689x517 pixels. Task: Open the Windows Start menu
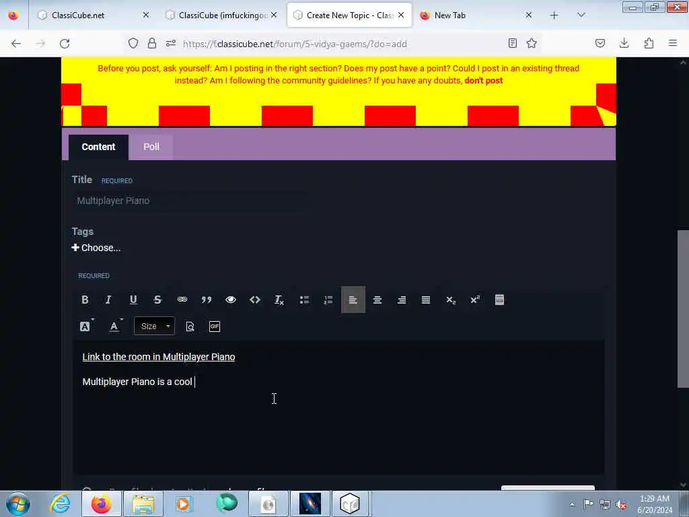pos(18,504)
